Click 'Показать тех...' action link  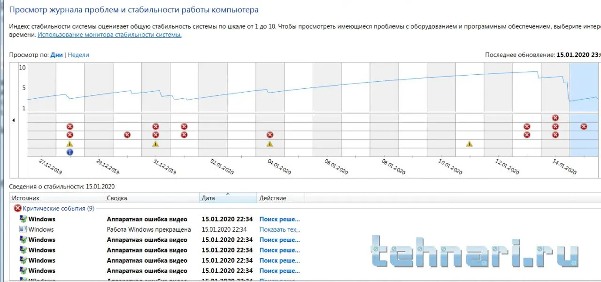tap(280, 229)
